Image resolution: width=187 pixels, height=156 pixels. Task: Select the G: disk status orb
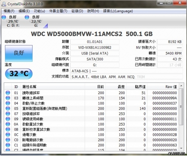27,17
